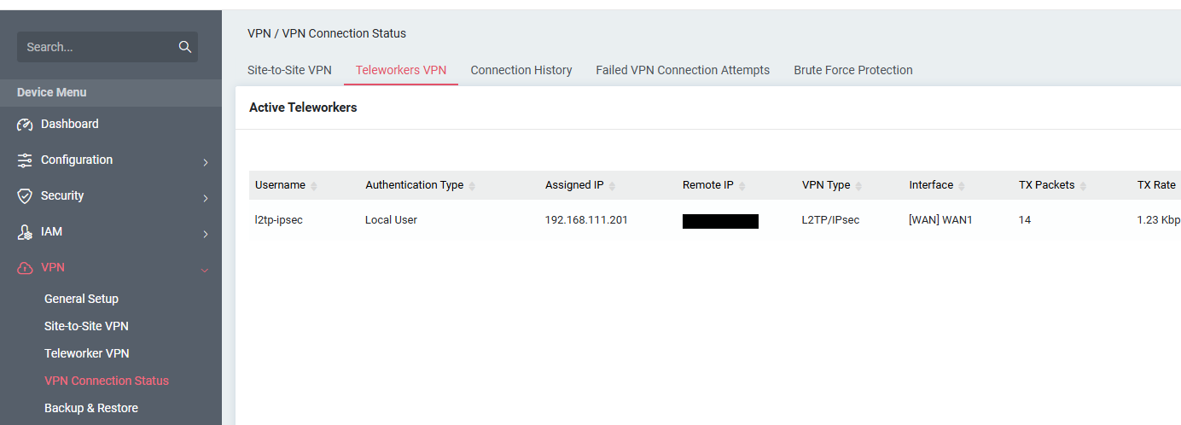
Task: Expand the Security menu chevron
Action: tap(205, 198)
